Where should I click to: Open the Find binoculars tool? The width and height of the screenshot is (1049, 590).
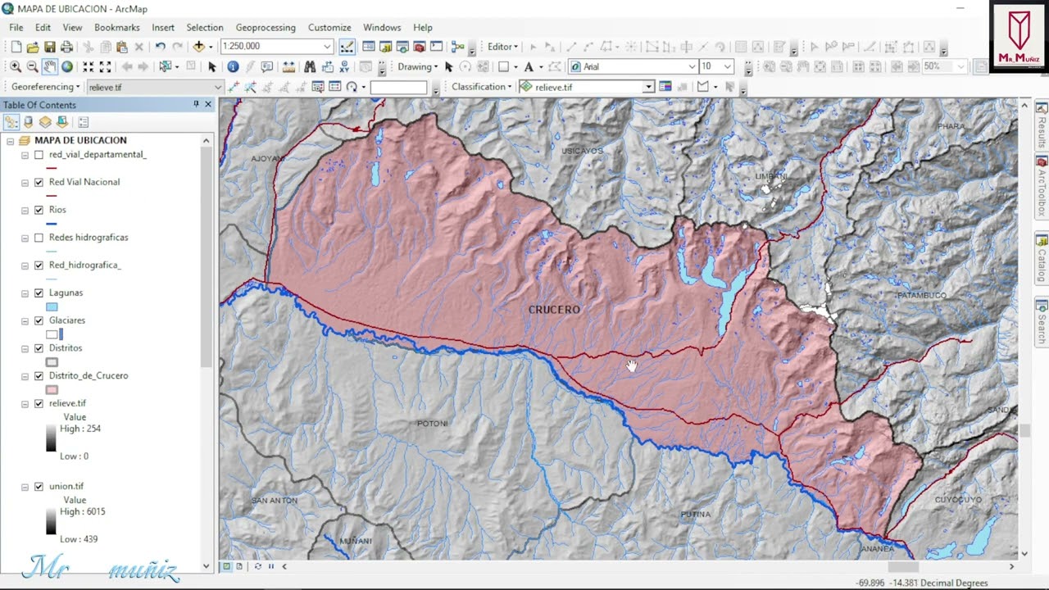310,66
